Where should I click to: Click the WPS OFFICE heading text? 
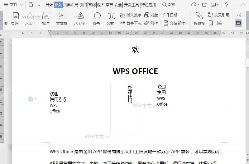pos(135,71)
